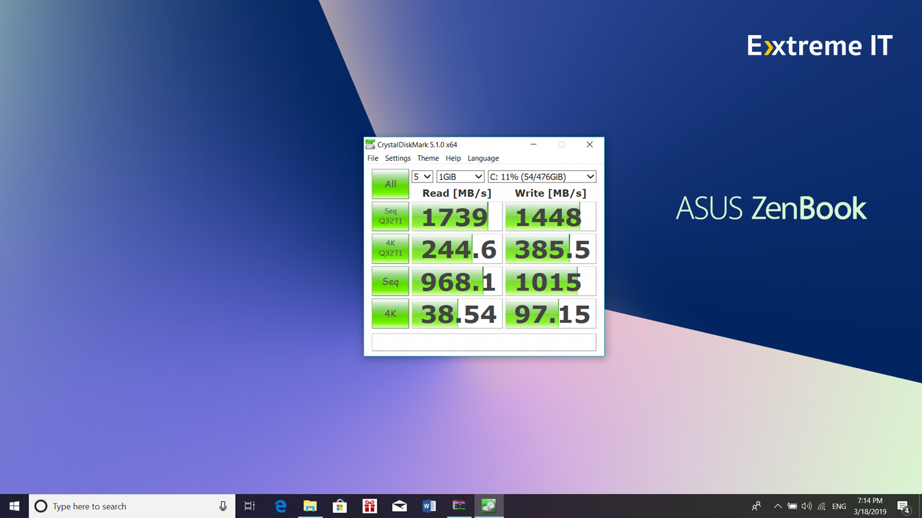Open the Help menu

(453, 158)
